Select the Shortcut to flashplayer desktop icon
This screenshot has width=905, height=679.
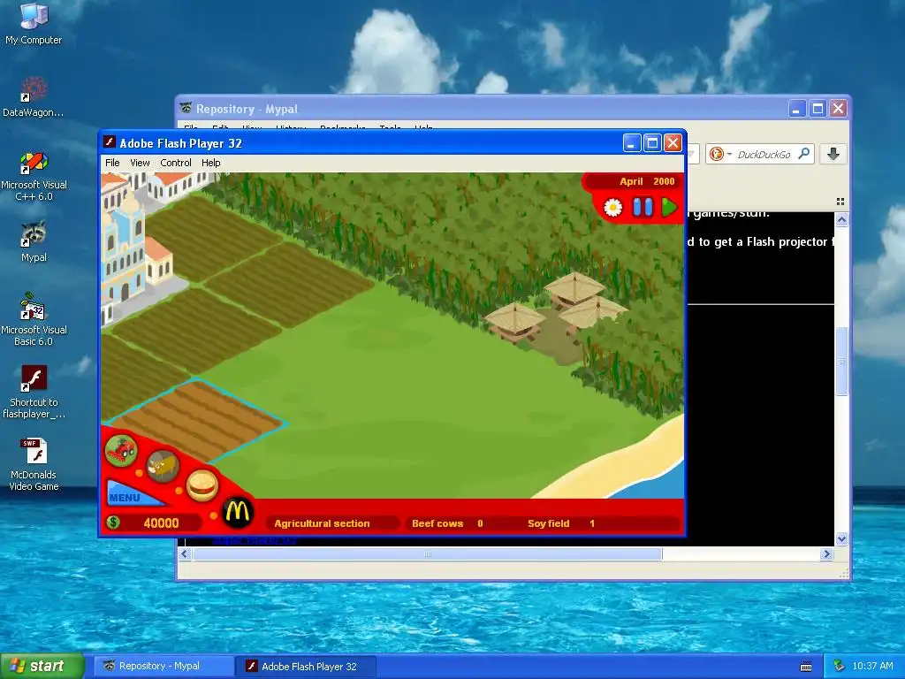tap(34, 393)
